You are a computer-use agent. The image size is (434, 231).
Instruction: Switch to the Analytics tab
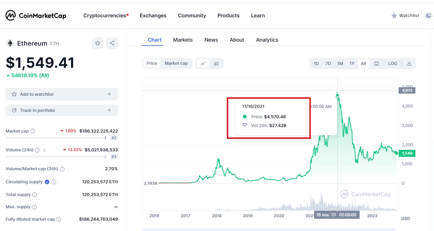click(267, 40)
